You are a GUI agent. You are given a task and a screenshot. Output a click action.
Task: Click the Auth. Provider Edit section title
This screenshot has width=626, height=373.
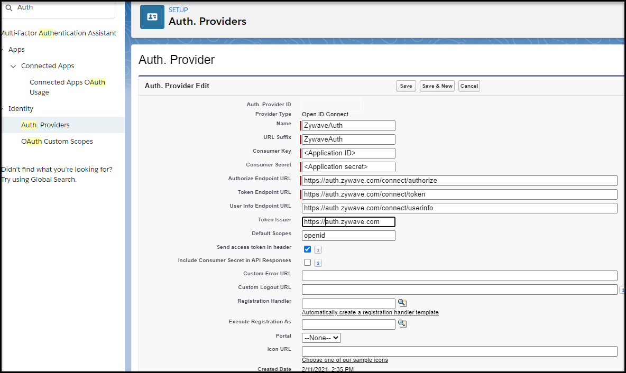pos(177,86)
